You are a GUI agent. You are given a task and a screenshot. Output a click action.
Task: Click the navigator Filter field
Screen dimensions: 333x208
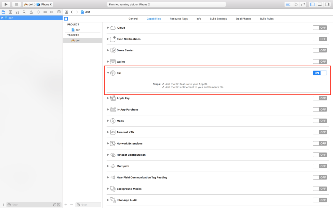point(31,205)
